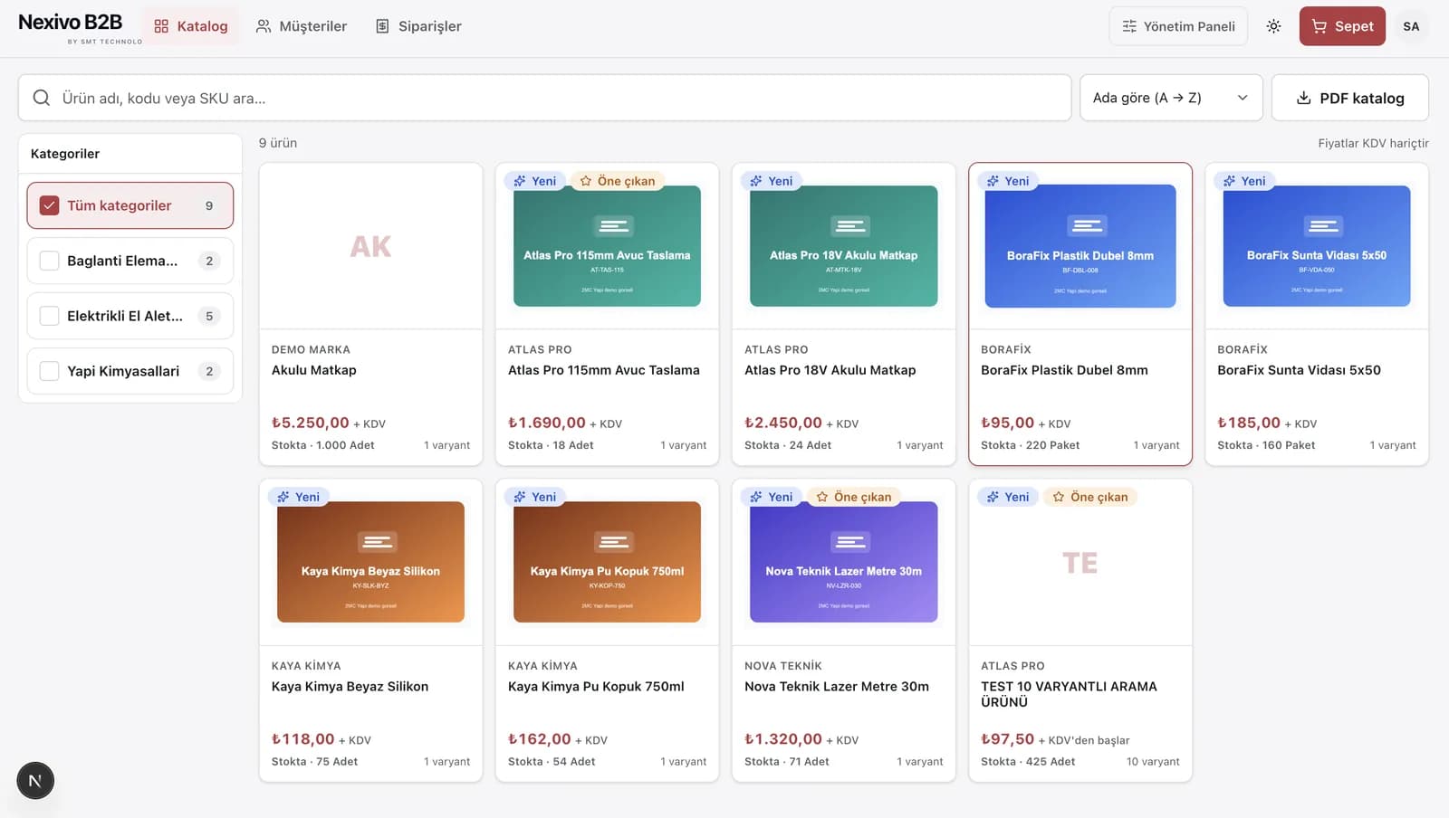Open the Kaya Kimya Pu Kopuk 750ml thumbnail
Viewport: 1449px width, 818px height.
point(607,562)
